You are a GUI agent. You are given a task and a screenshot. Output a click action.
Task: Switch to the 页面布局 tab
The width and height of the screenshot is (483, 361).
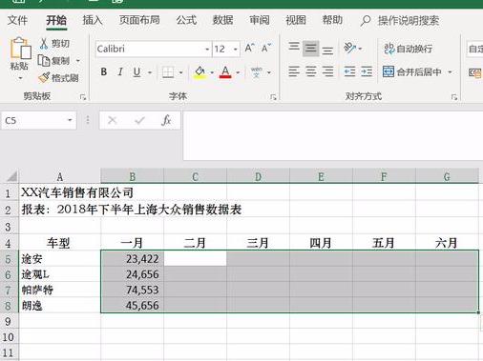[x=139, y=20]
